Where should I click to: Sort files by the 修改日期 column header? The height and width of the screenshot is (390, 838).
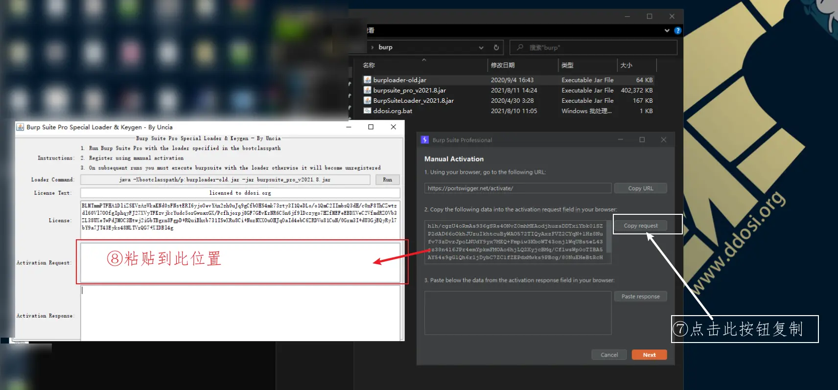click(503, 65)
